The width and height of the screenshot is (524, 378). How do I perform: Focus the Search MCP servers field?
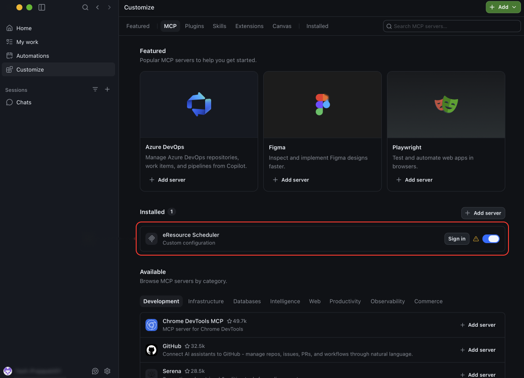pos(452,26)
